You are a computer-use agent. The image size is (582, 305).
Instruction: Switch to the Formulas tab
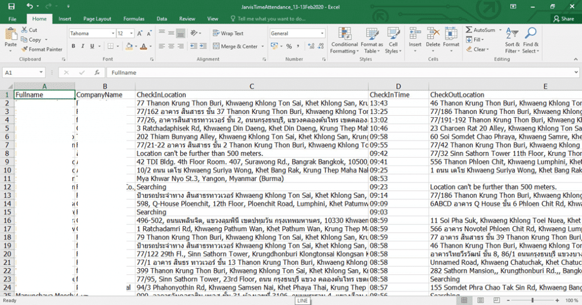pyautogui.click(x=134, y=19)
